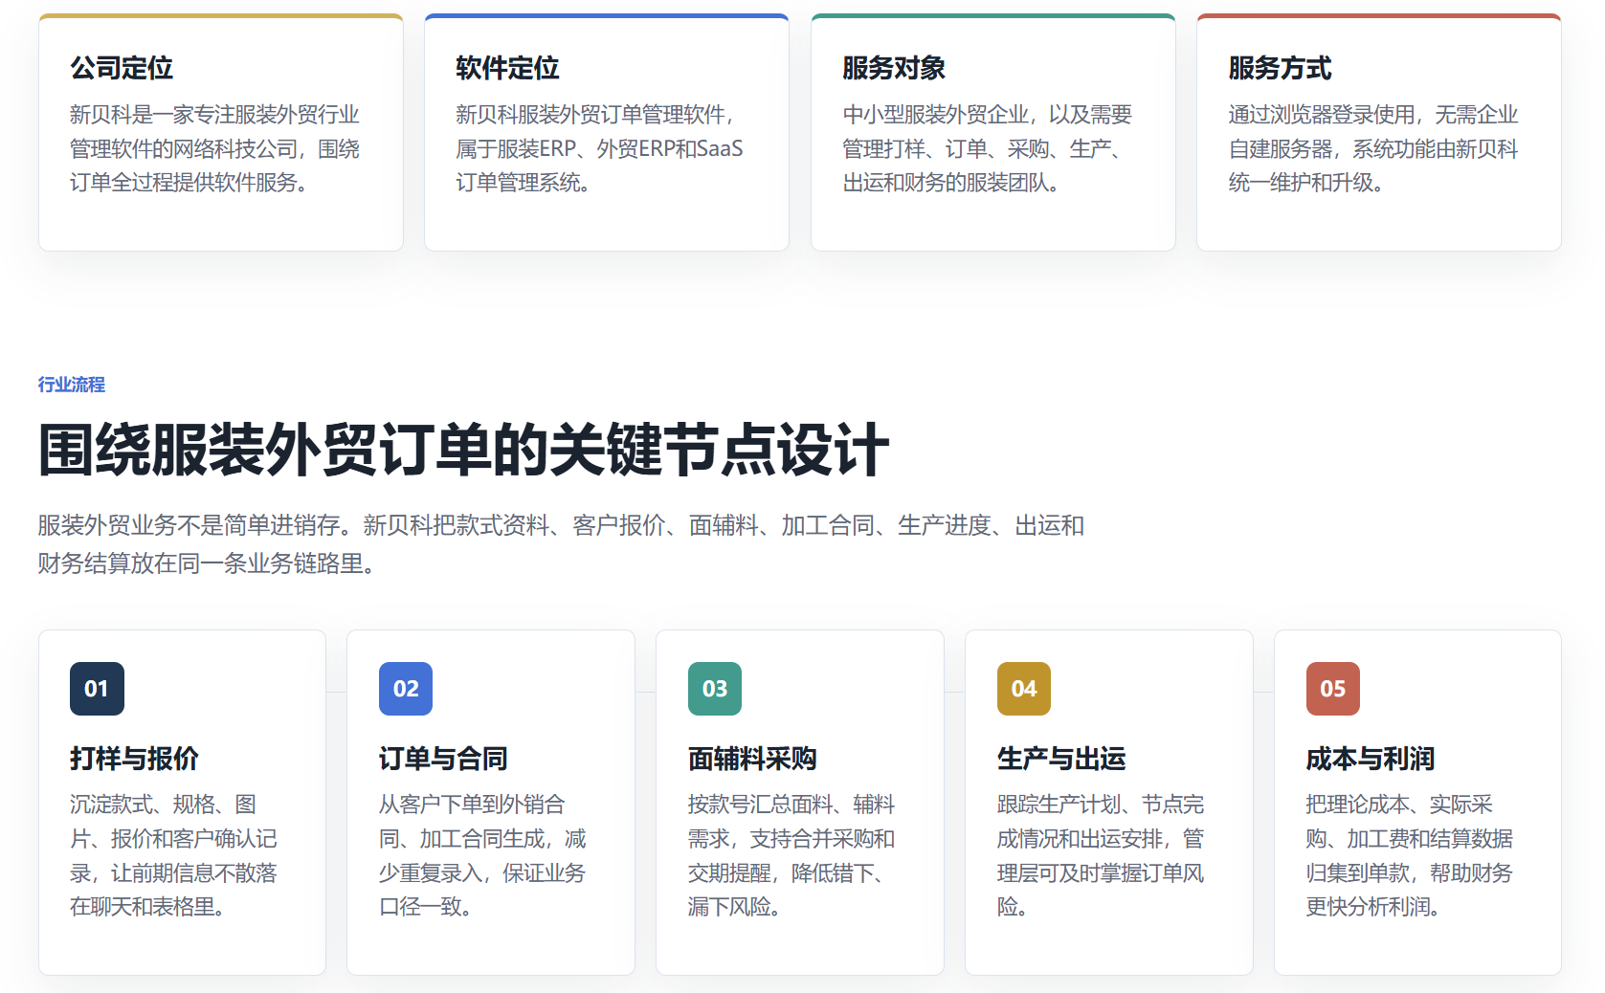Click the red 05 step badge
The height and width of the screenshot is (993, 1605).
coord(1333,689)
